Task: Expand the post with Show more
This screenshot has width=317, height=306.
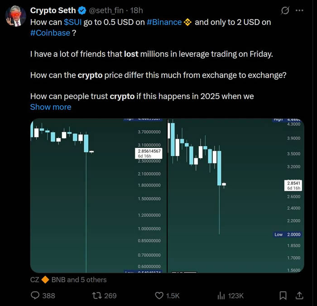Action: point(50,107)
